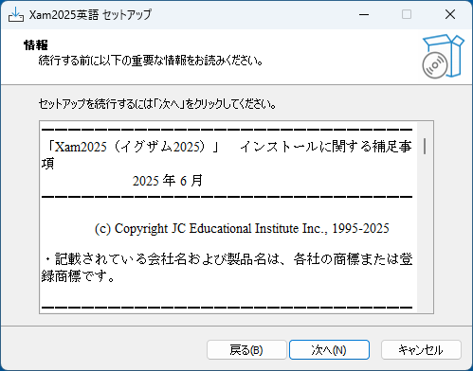The image size is (473, 371).
Task: Click the 続行する前に以下の重要な情報 subtitle
Action: [151, 61]
